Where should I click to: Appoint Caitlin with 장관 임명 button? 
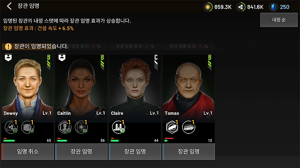pos(81,152)
